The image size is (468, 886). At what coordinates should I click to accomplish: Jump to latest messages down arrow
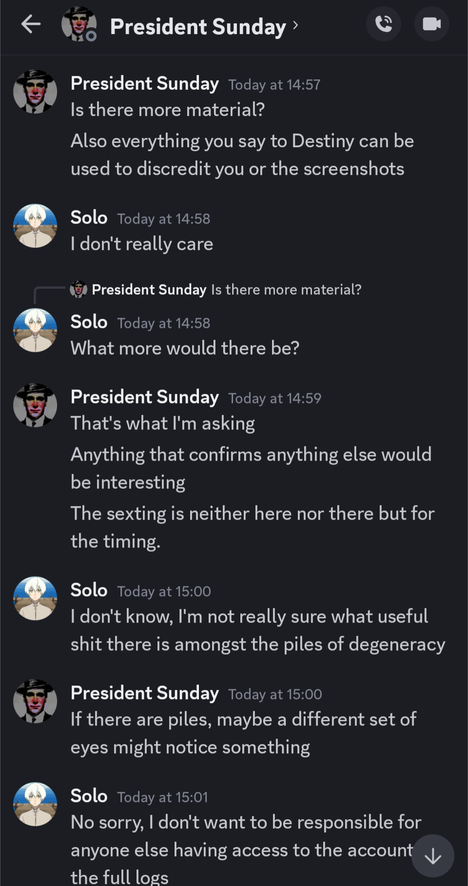[432, 856]
